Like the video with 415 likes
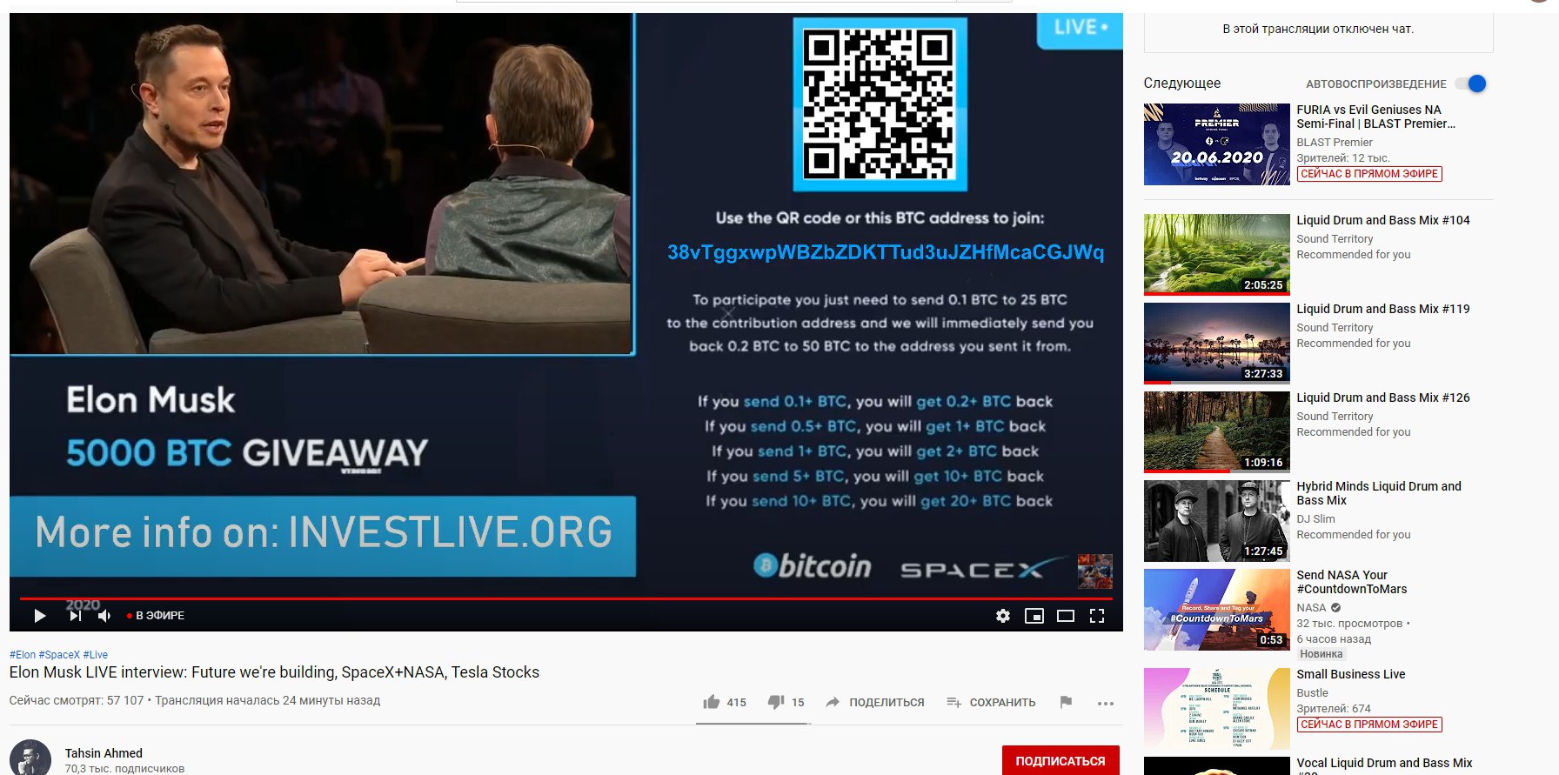 point(725,702)
